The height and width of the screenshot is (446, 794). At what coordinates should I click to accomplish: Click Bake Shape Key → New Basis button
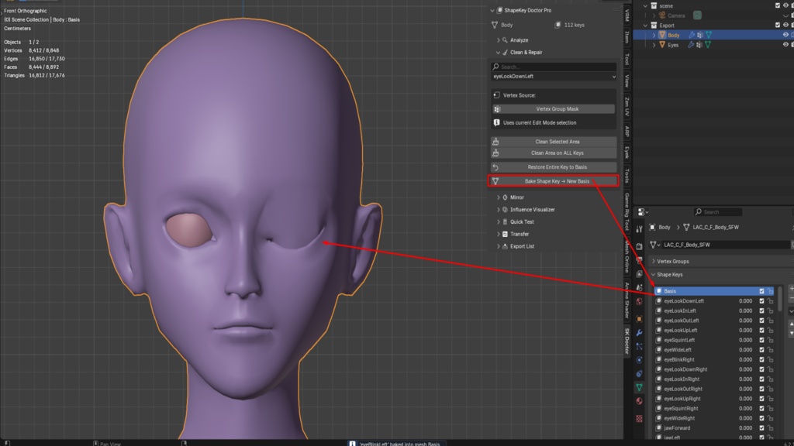(x=554, y=181)
